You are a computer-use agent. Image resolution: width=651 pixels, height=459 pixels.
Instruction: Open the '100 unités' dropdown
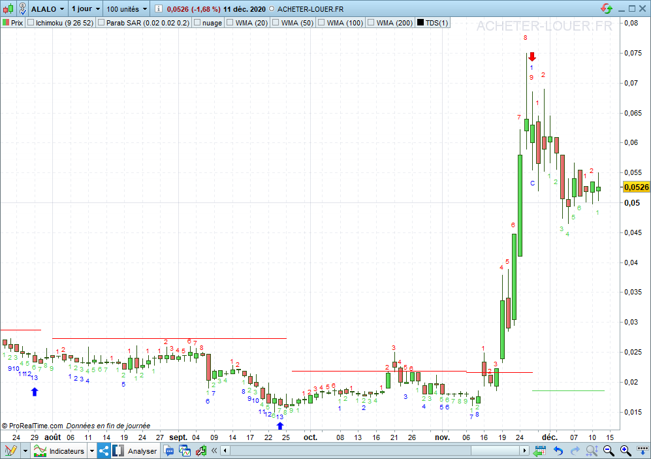coord(127,9)
